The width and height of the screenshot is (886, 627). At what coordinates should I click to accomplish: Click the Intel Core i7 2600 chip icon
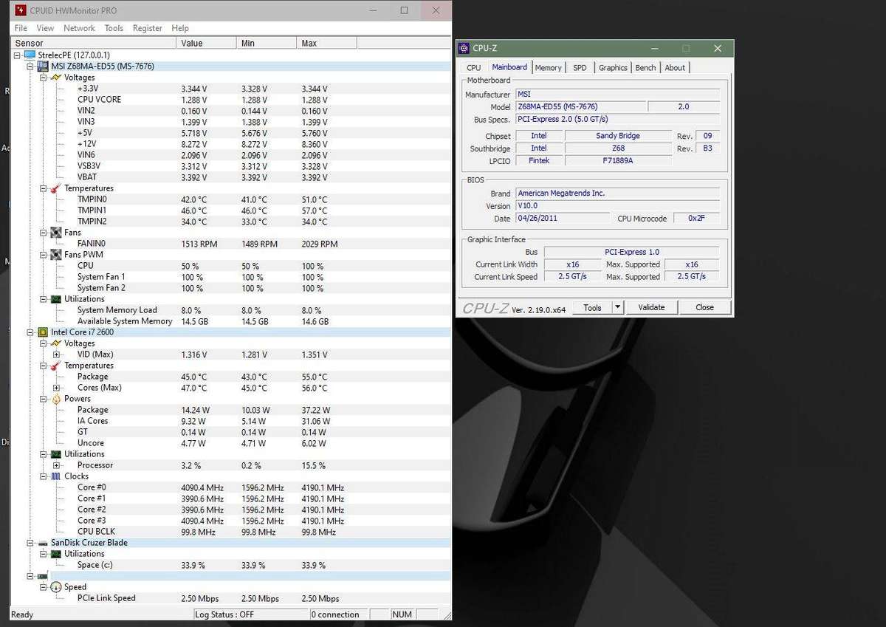coord(43,332)
